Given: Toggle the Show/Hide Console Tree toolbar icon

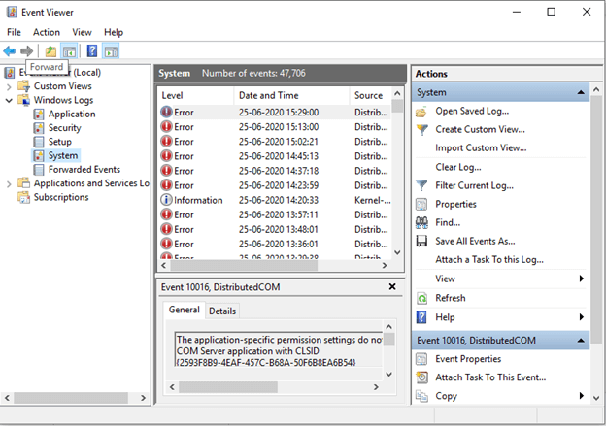Looking at the screenshot, I should tap(69, 51).
